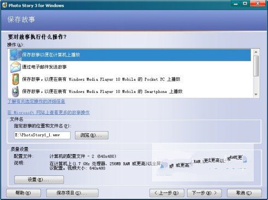Screen dimensions: 268x200
Task: Click the e-mail envelope icon
Action: tap(15, 67)
